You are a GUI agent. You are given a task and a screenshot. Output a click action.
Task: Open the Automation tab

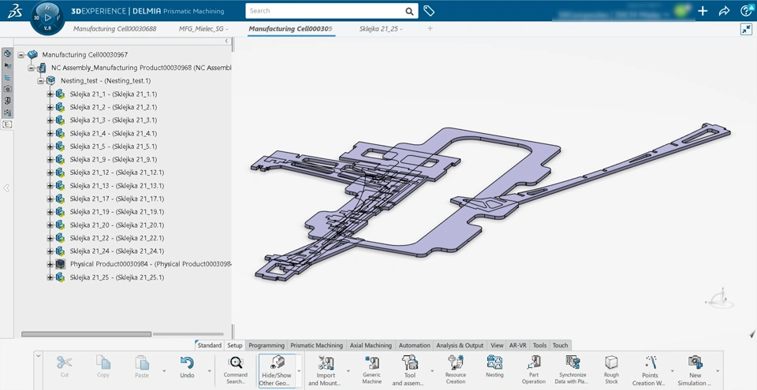(x=414, y=345)
